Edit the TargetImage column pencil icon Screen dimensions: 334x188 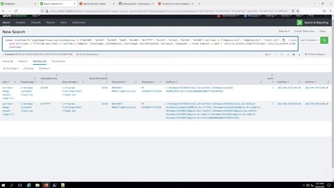pyautogui.click(x=35, y=78)
